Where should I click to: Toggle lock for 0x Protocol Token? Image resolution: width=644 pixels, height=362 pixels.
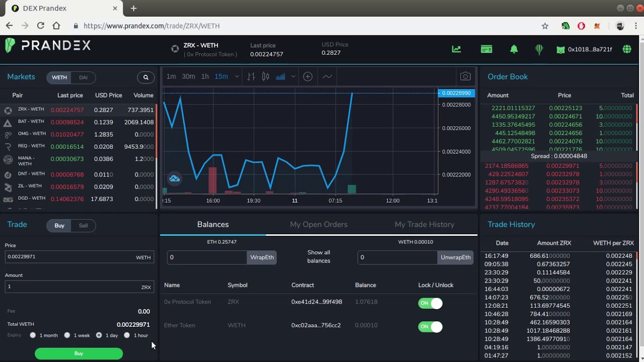click(430, 303)
